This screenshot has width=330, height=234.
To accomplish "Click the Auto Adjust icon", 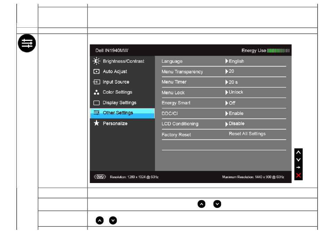I will (97, 71).
